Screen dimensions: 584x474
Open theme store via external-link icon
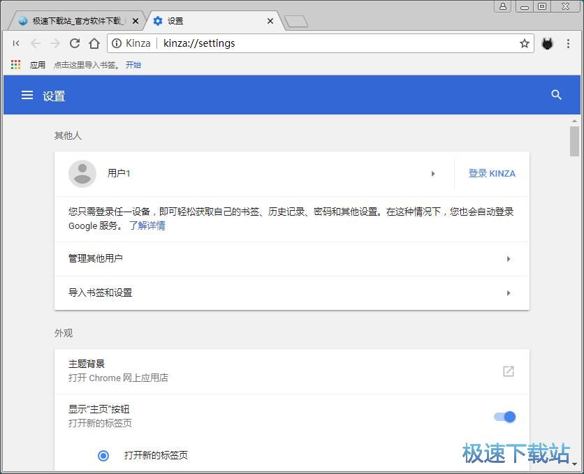click(509, 371)
